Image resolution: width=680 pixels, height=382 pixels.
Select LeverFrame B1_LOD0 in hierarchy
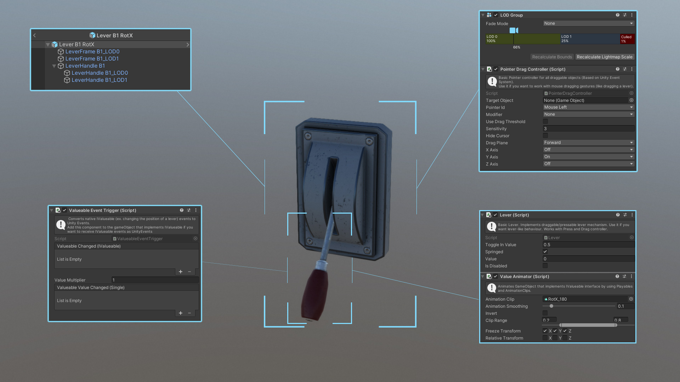pos(92,52)
